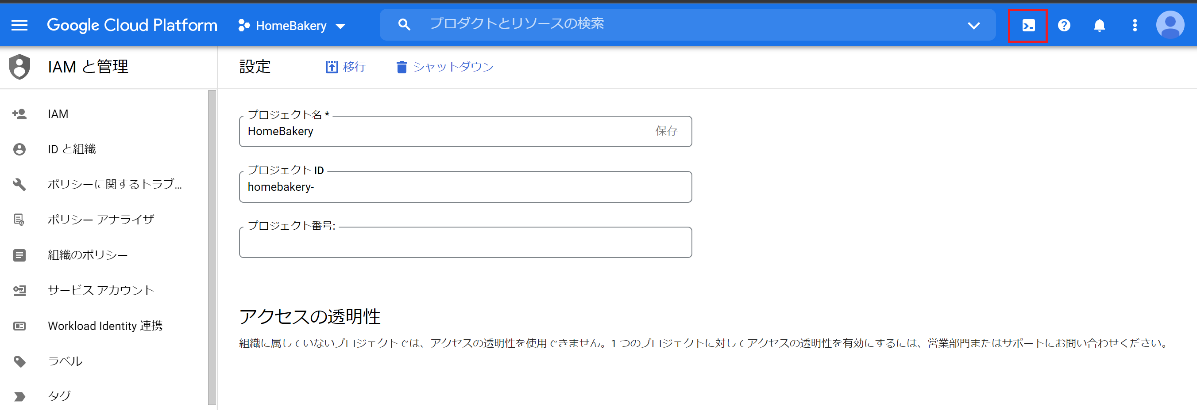Open the help question mark icon

pyautogui.click(x=1064, y=26)
